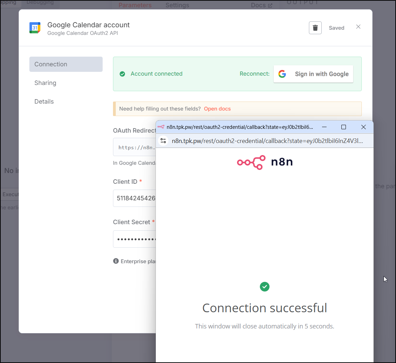Minimize the OAuth callback popup window
The height and width of the screenshot is (363, 396).
click(324, 127)
